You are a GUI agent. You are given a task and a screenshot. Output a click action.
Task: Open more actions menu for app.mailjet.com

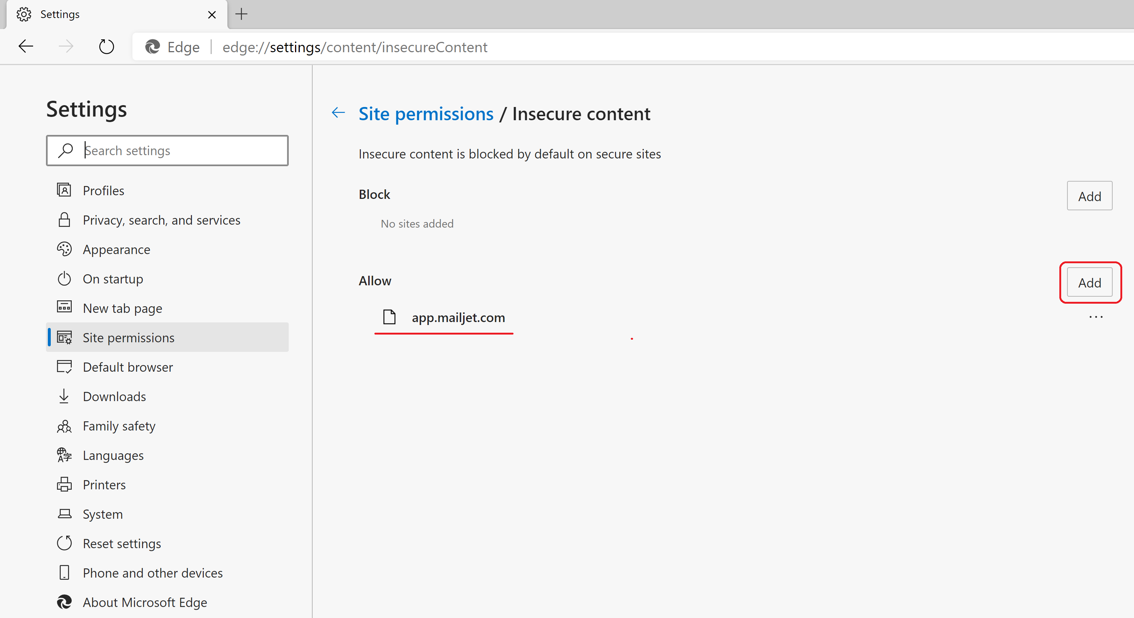(1096, 317)
